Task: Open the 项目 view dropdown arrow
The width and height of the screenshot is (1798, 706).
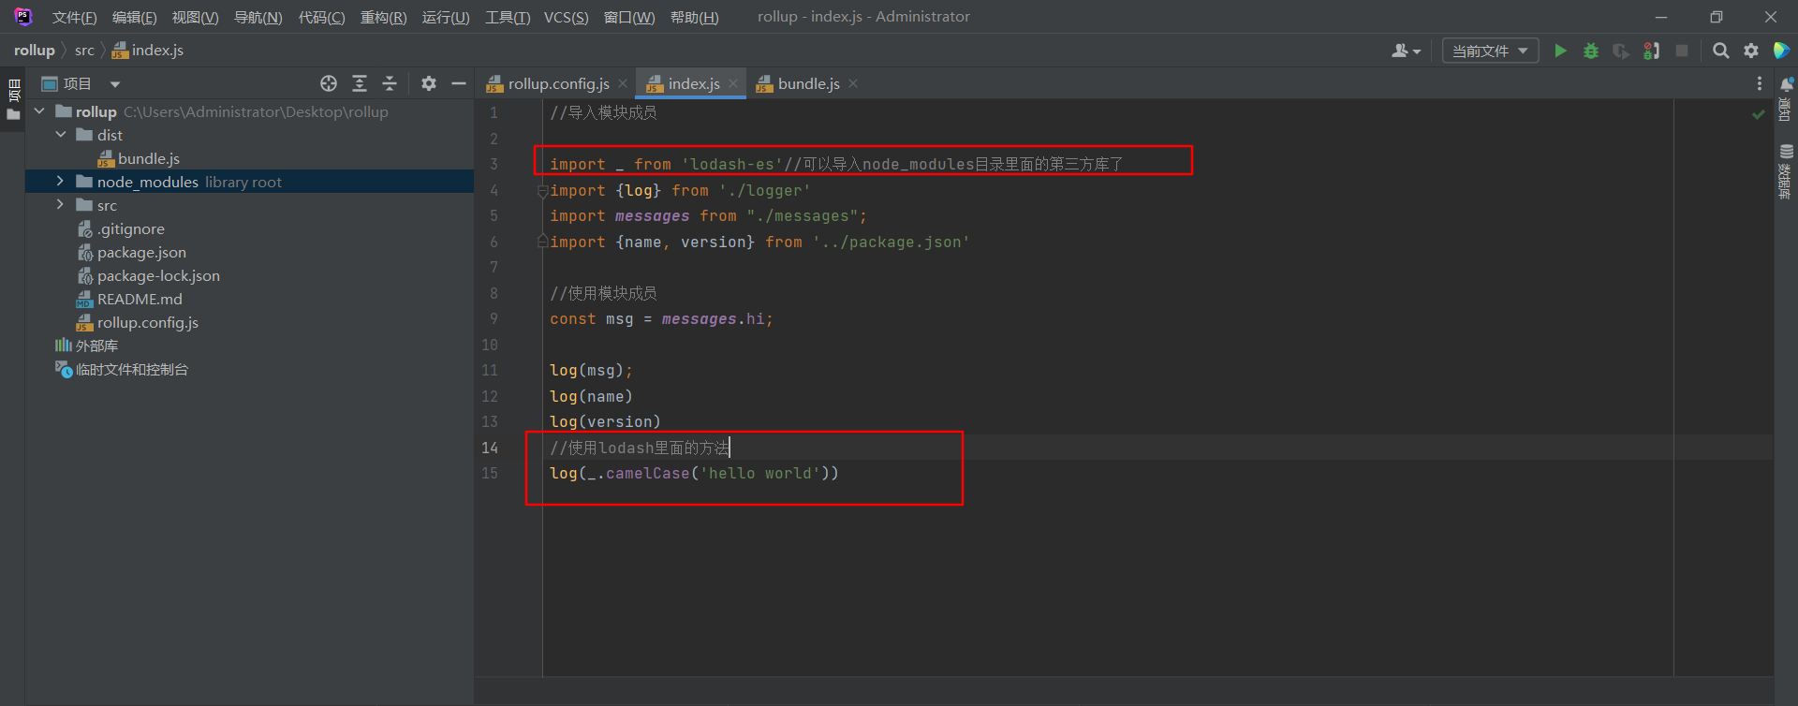Action: click(115, 84)
